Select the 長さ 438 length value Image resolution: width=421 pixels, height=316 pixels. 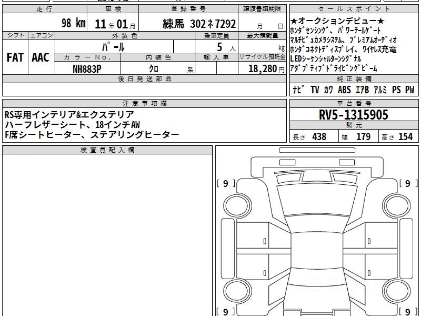(310, 137)
